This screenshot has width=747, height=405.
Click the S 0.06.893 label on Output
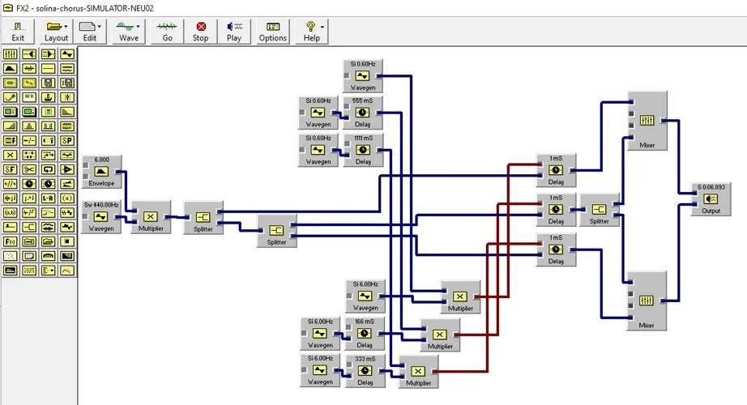click(x=711, y=187)
